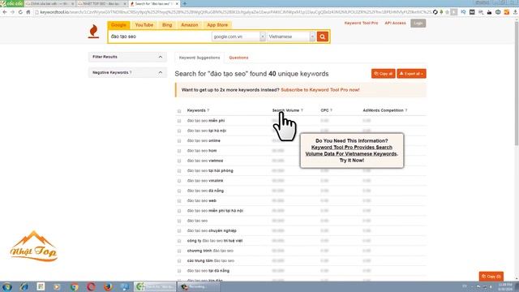Click the Coc Coc browser logo button
The width and height of the screenshot is (519, 292).
click(x=12, y=3)
